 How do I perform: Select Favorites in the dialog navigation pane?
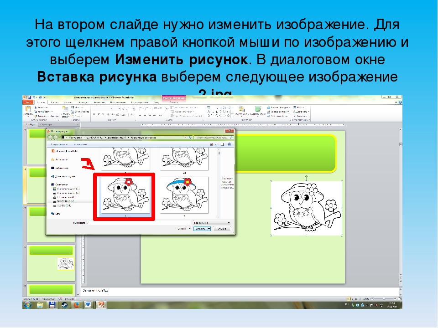point(59,160)
